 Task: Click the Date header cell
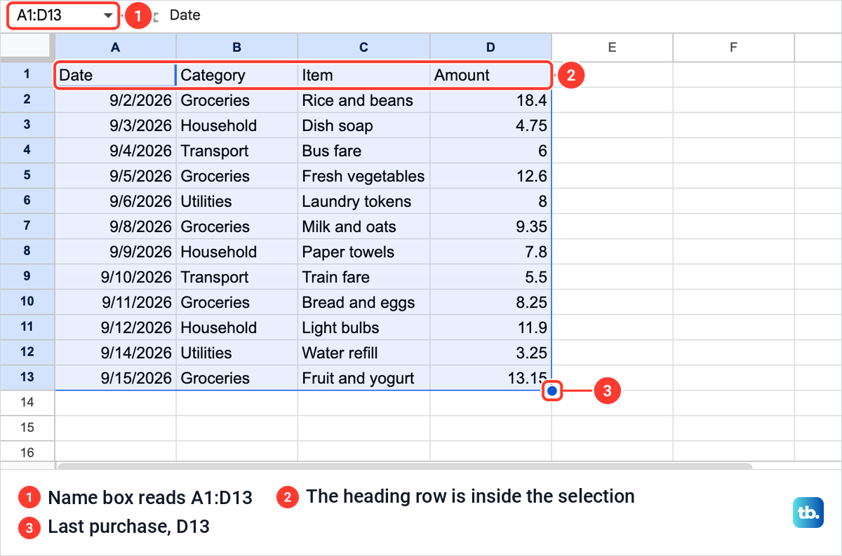tap(116, 75)
